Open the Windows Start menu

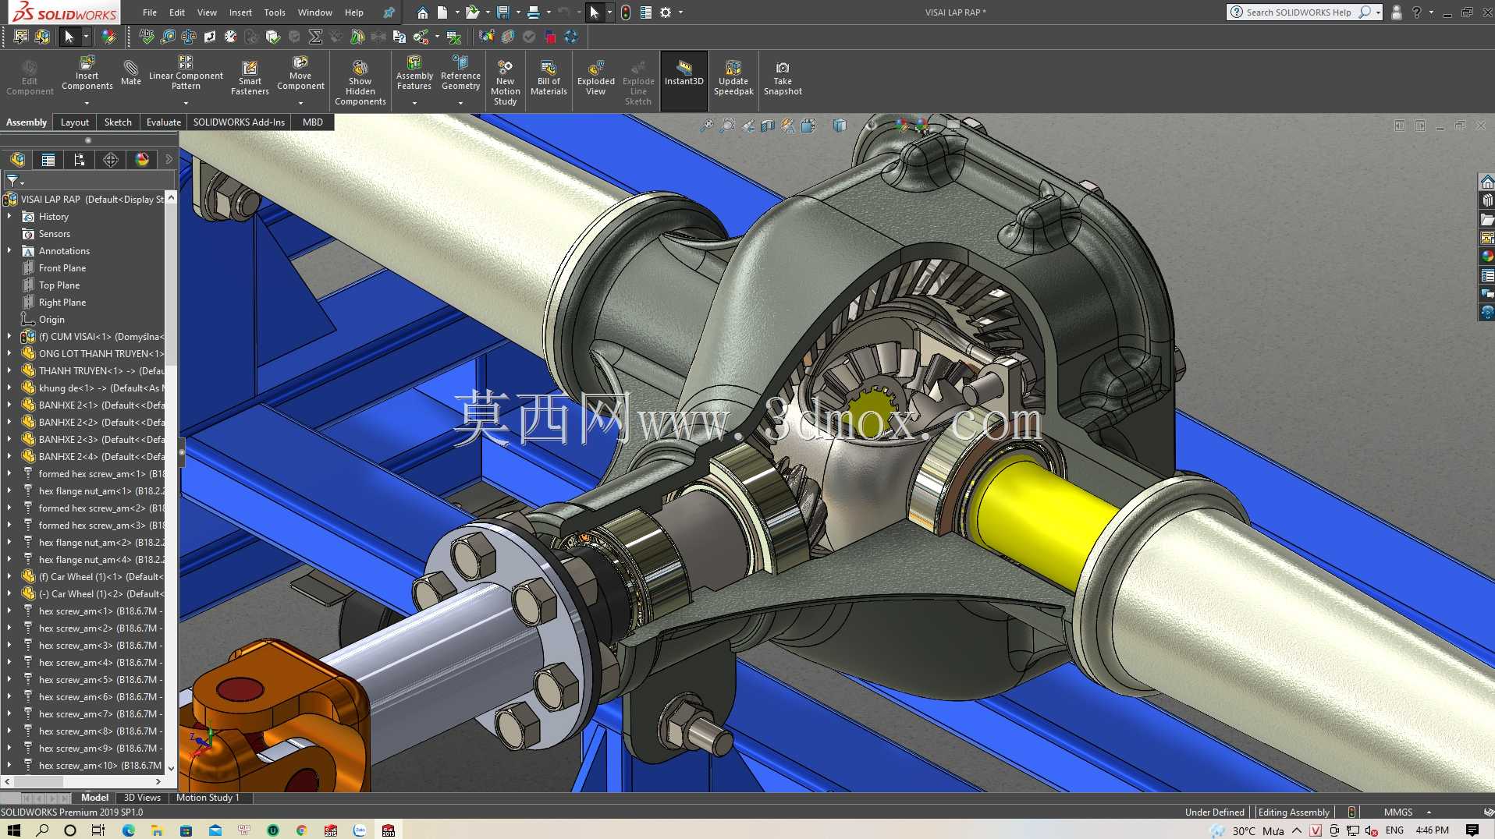14,830
